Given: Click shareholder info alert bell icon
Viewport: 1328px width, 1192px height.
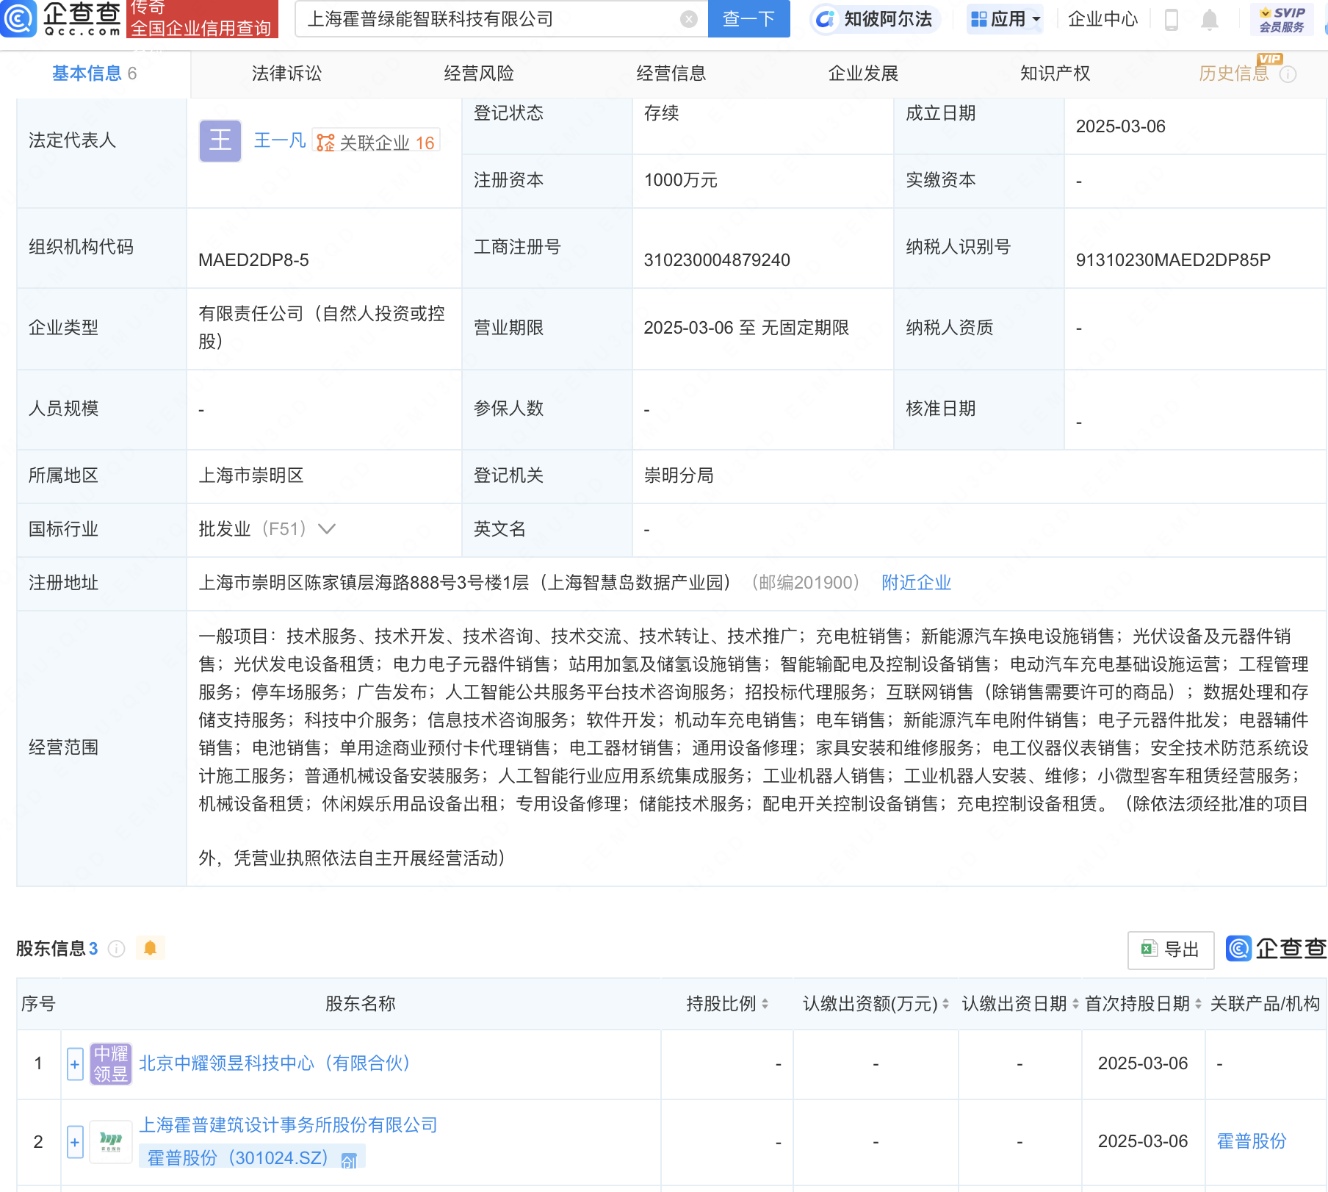Looking at the screenshot, I should pos(151,948).
